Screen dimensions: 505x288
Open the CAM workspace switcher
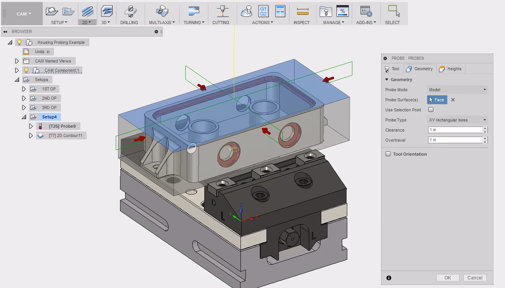(24, 14)
